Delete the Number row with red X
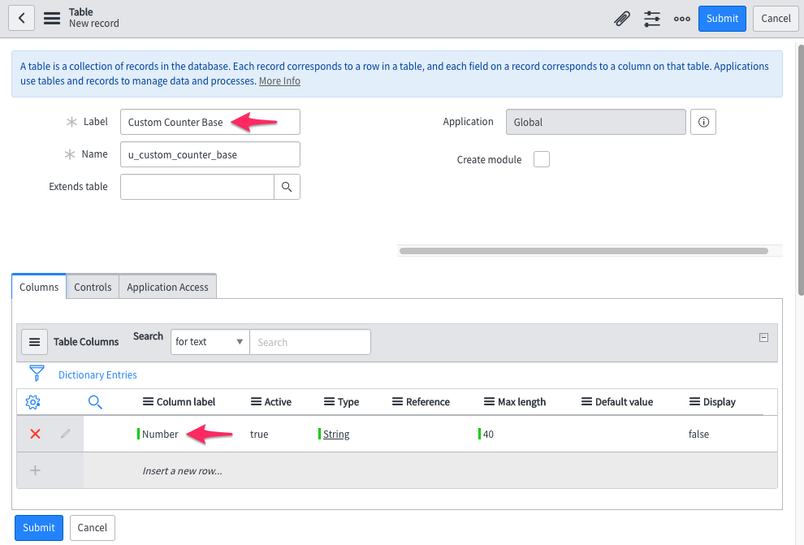The image size is (804, 545). [35, 433]
